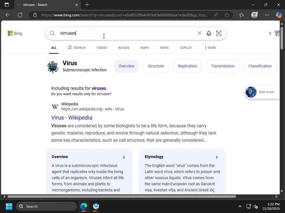The height and width of the screenshot is (213, 285).
Task: Show hidden system tray icons
Action: pyautogui.click(x=240, y=206)
